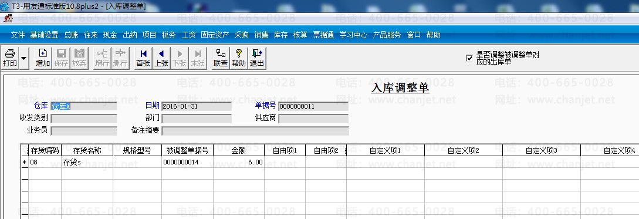The image size is (639, 219).
Task: Open the 产品服务 menu
Action: pos(387,35)
